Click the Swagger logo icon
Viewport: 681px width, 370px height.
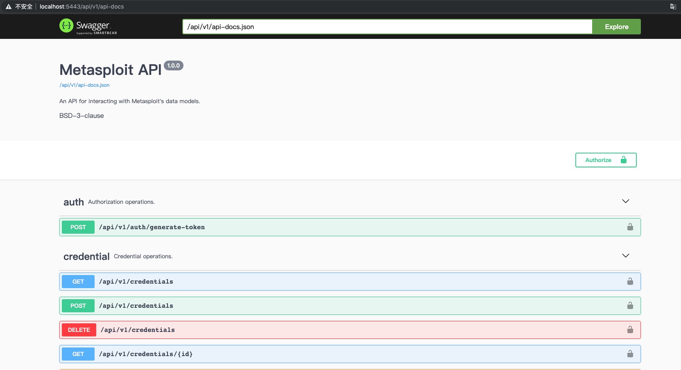pyautogui.click(x=66, y=26)
